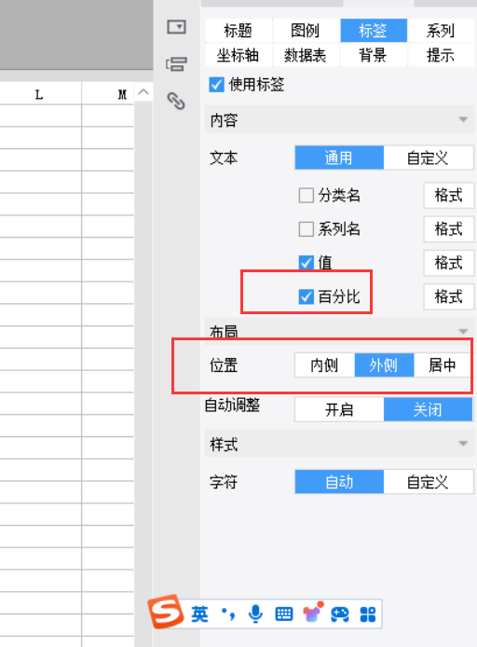Switch to the 提示 tab
477x647 pixels.
[x=441, y=55]
